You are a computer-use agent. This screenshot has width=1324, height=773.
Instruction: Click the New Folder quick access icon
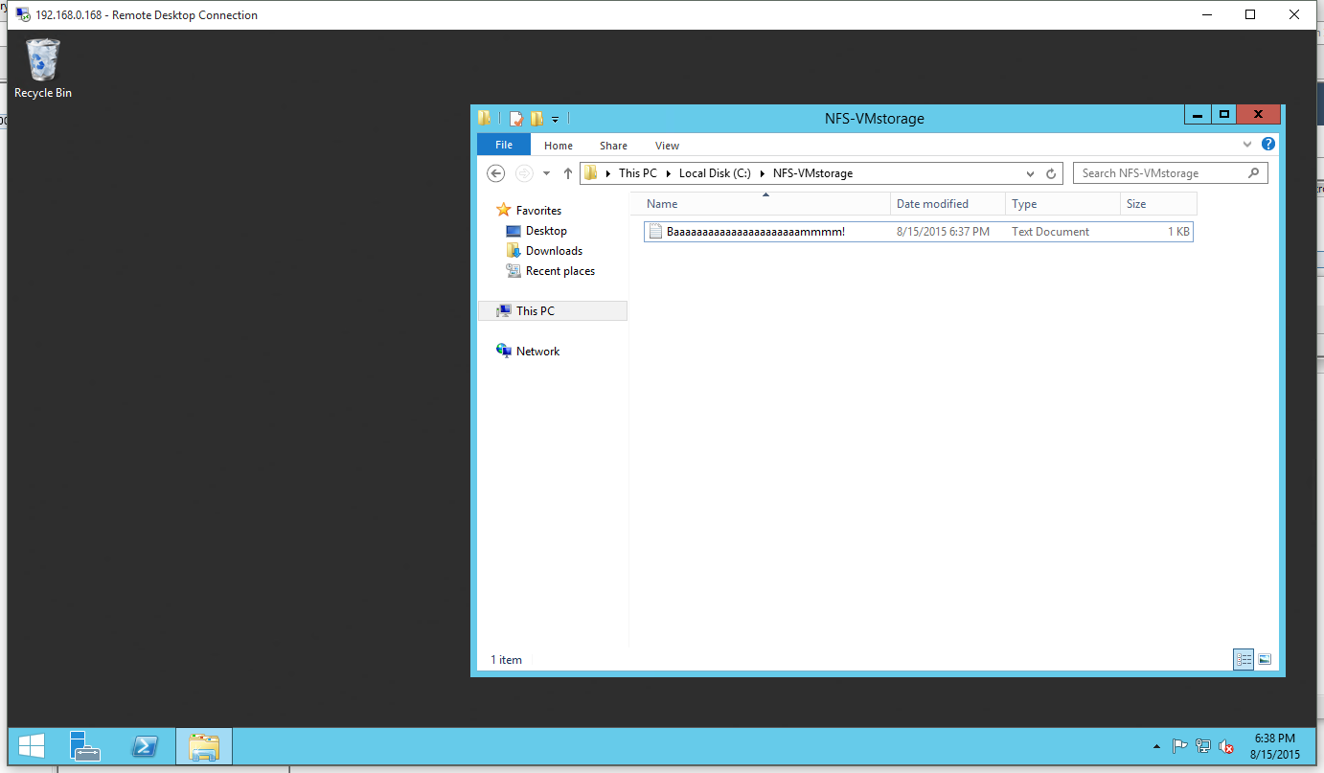point(536,119)
